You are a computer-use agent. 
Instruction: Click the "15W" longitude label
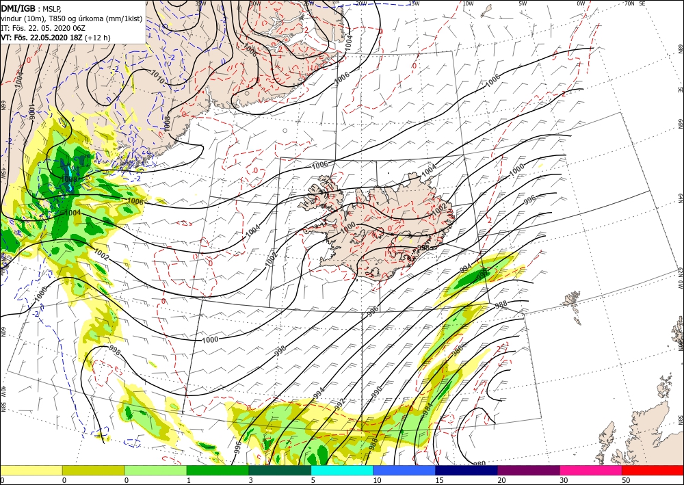click(414, 3)
